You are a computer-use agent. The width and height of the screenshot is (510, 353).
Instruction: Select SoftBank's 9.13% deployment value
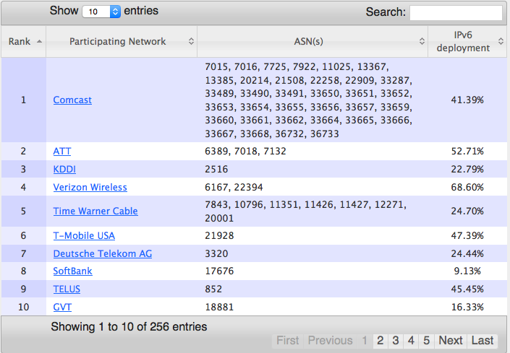click(x=467, y=271)
